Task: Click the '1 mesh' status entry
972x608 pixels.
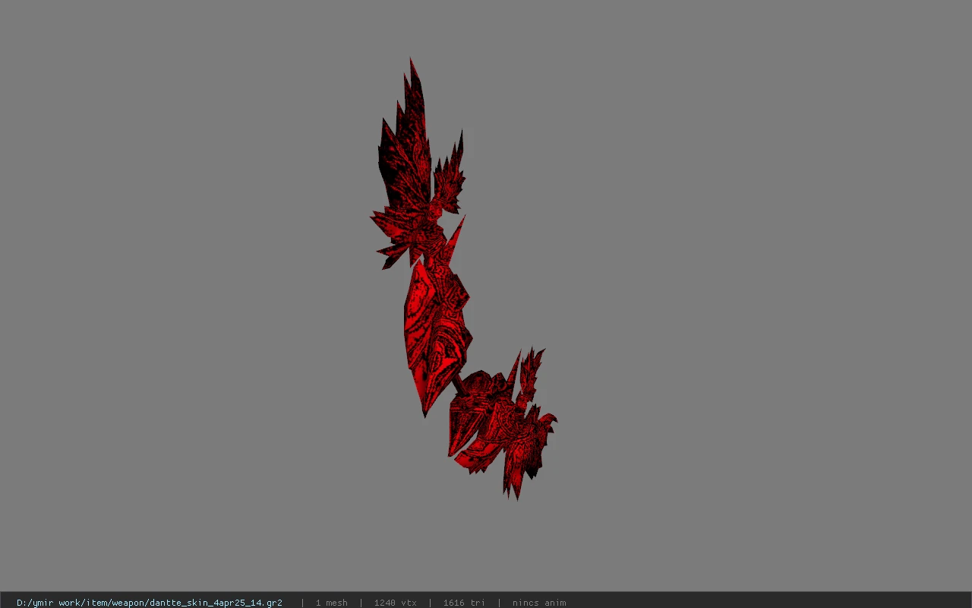Action: pyautogui.click(x=331, y=603)
